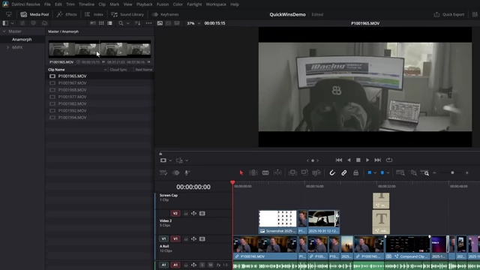The height and width of the screenshot is (270, 480).
Task: Expand the Flag color dropdown arrow
Action: coord(375,173)
